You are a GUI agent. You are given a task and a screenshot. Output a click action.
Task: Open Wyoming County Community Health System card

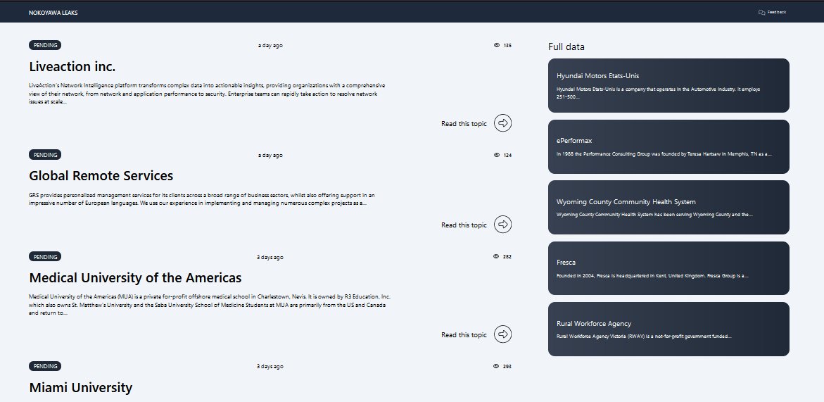pos(668,208)
